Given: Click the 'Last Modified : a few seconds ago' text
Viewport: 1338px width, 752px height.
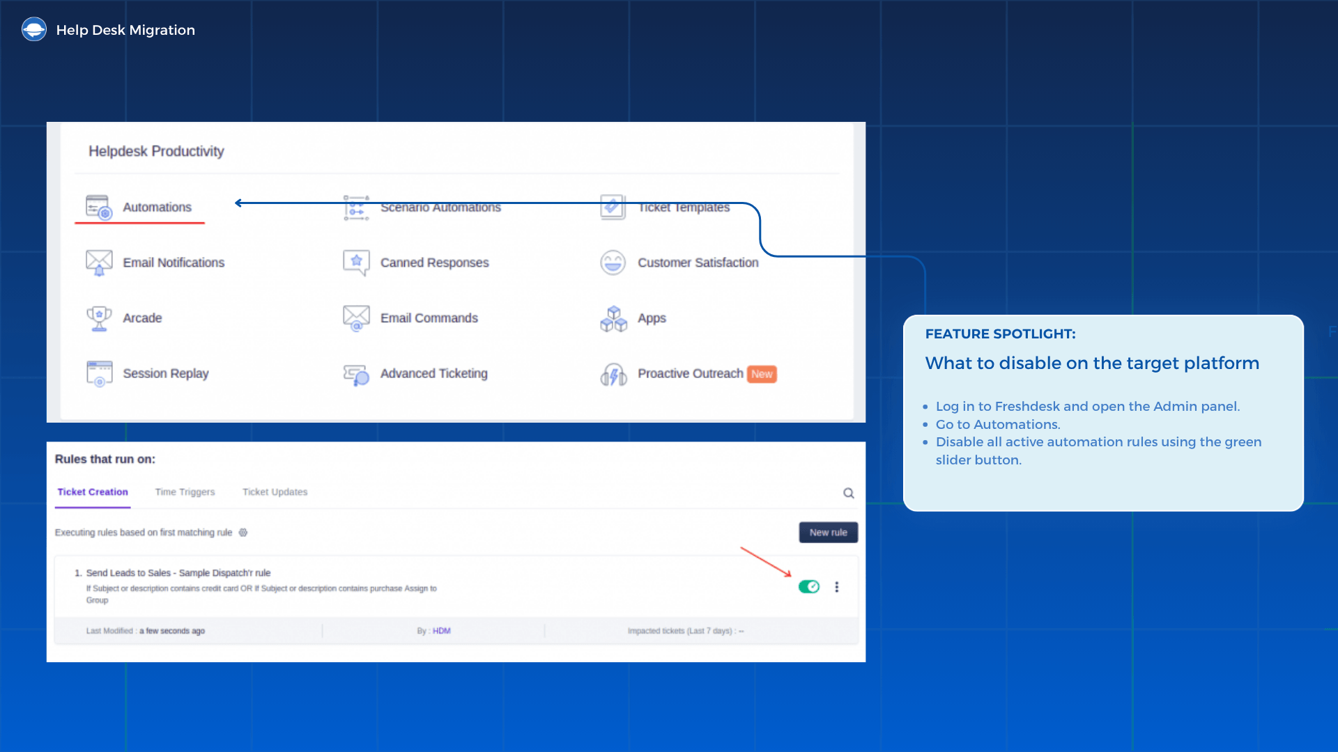Looking at the screenshot, I should pyautogui.click(x=145, y=631).
